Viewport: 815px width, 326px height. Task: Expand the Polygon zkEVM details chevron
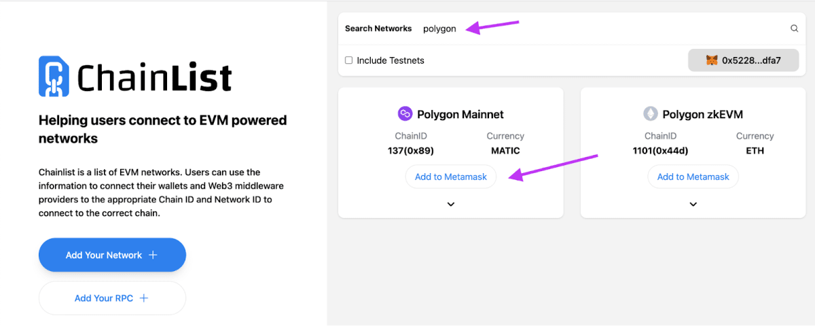click(693, 204)
